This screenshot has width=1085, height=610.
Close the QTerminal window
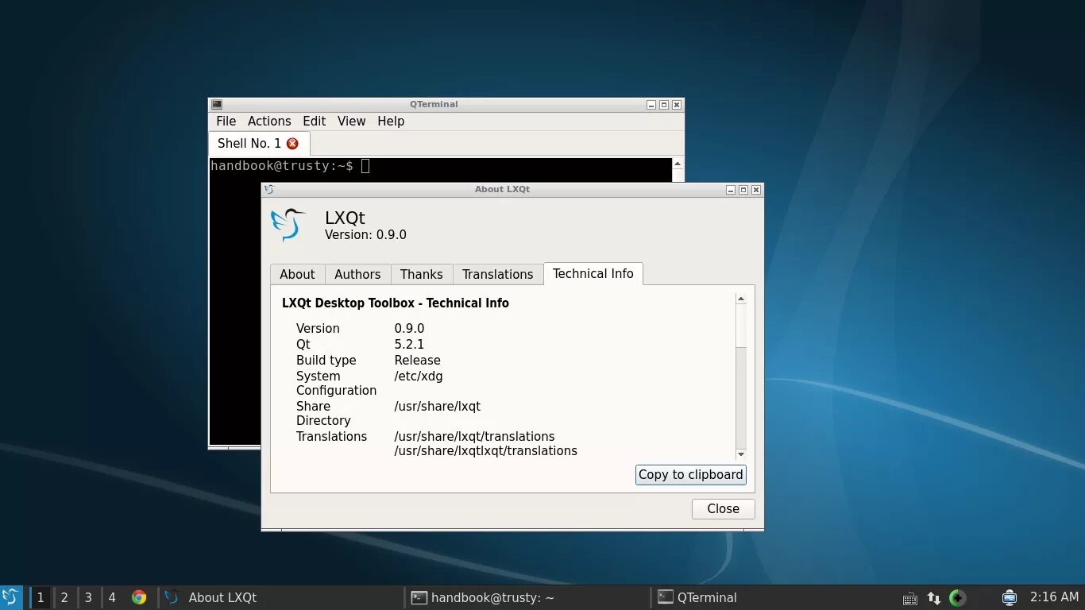(677, 105)
